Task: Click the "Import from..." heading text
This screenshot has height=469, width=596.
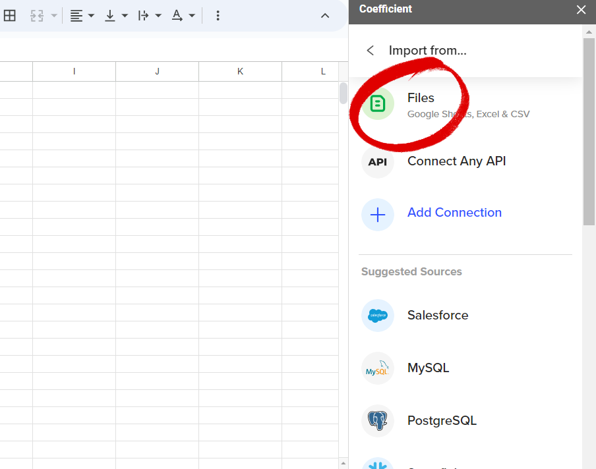Action: (x=428, y=50)
